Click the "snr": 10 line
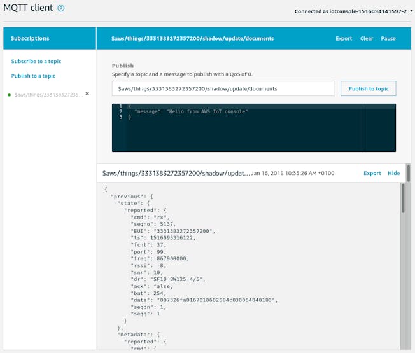 (x=147, y=272)
